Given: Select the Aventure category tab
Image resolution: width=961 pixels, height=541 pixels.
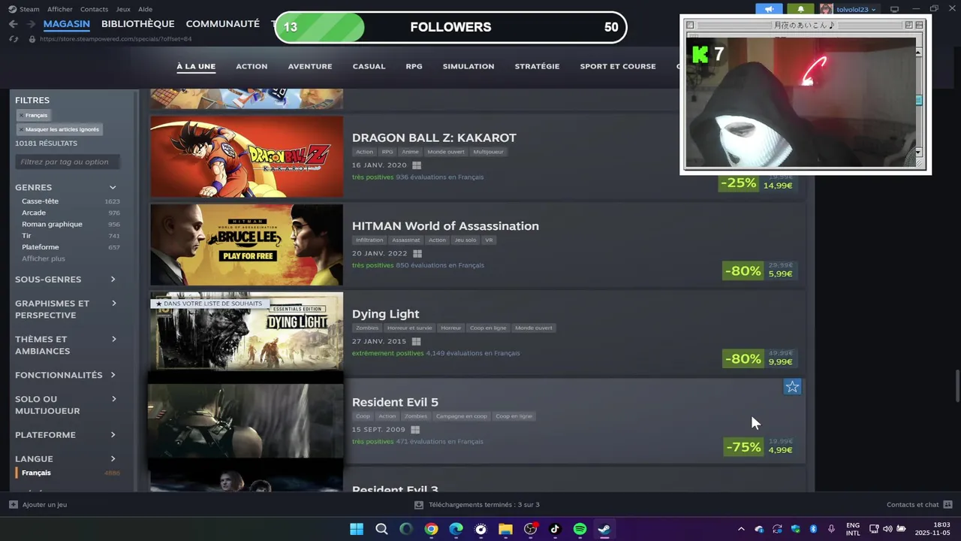Looking at the screenshot, I should [310, 66].
